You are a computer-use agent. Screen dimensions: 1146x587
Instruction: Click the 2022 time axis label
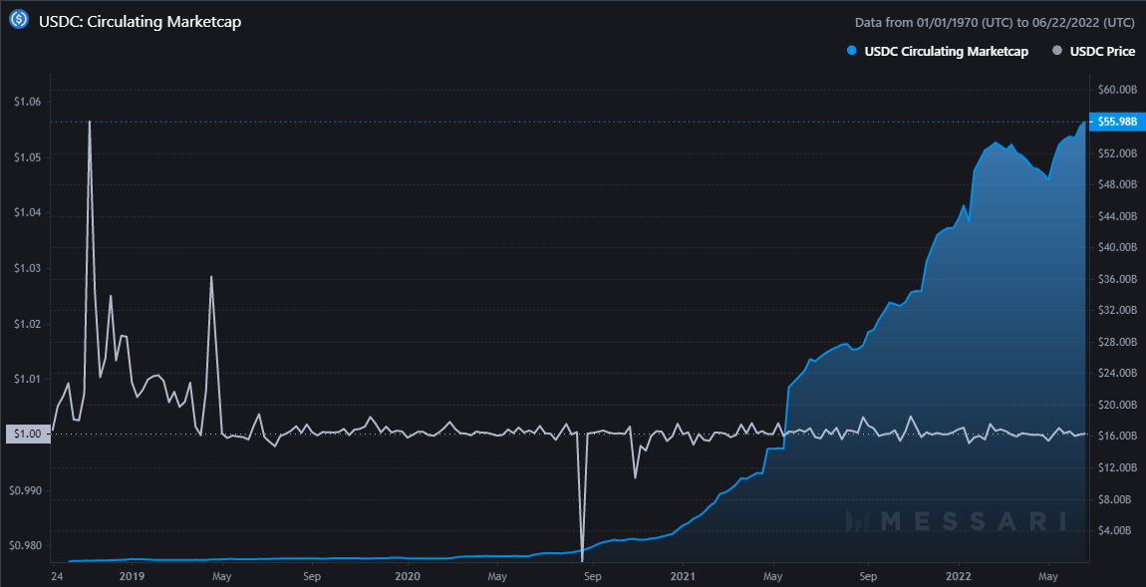(x=959, y=575)
